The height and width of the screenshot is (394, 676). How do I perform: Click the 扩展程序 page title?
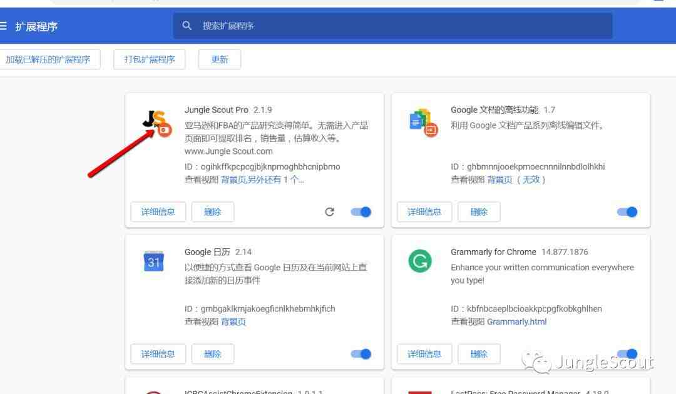pyautogui.click(x=37, y=27)
